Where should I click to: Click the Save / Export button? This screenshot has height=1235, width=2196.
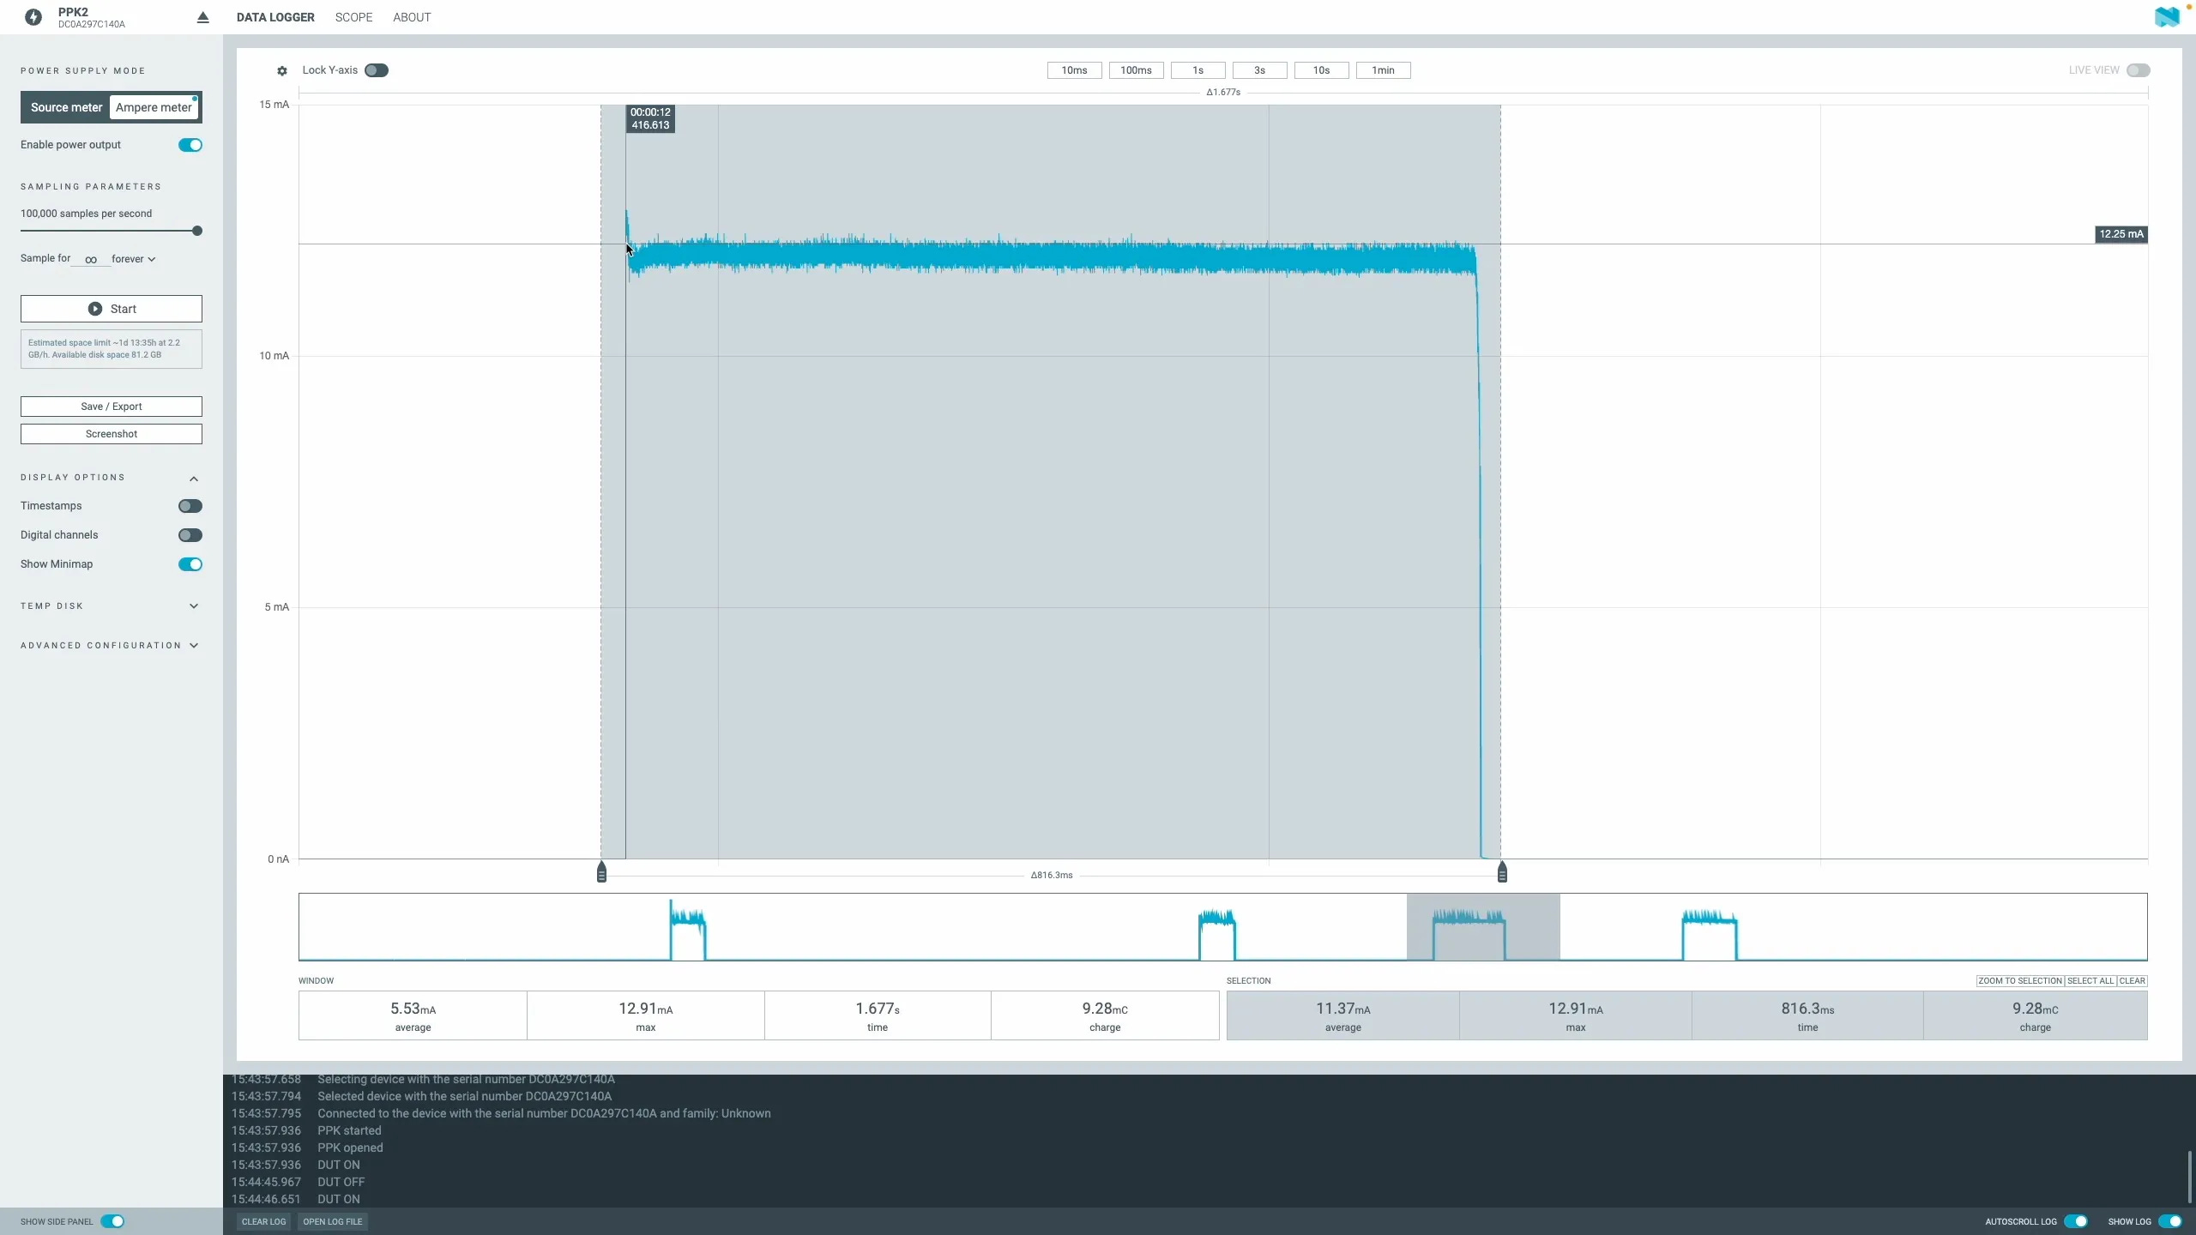pyautogui.click(x=112, y=407)
